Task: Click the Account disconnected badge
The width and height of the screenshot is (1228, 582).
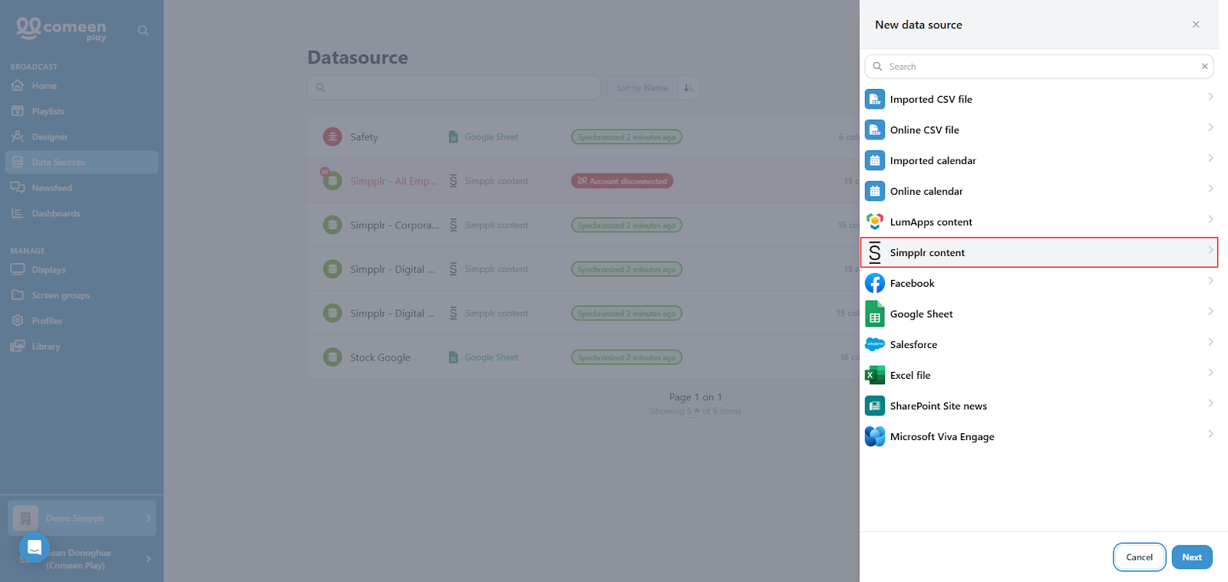Action: pos(622,181)
